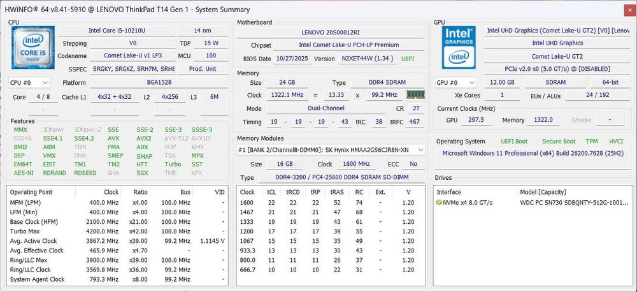
Task: Click the AVX2 feature label
Action: tap(144, 139)
